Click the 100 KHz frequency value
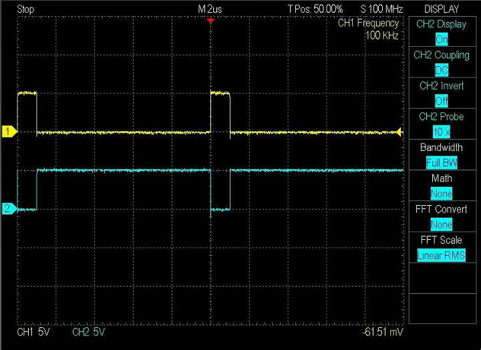The image size is (481, 350). tap(382, 35)
